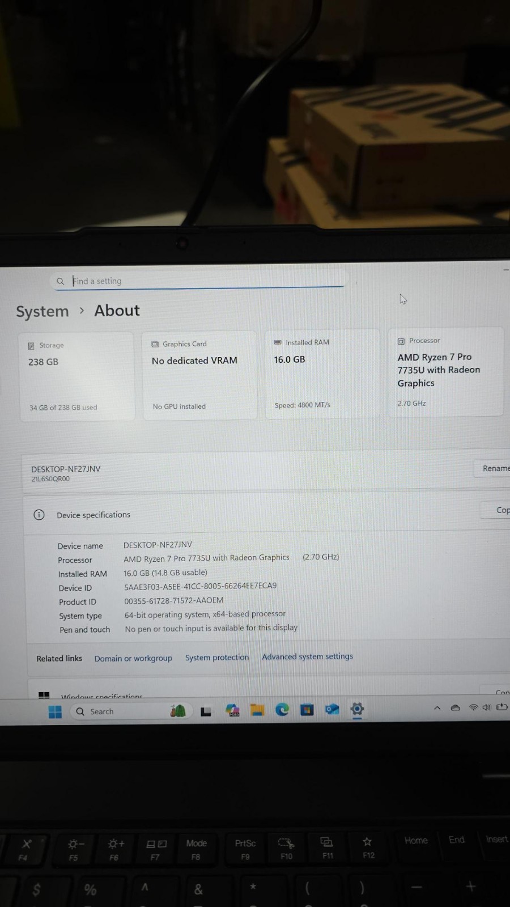The width and height of the screenshot is (510, 907).
Task: Click the 16.0 GB (14.8 GB usable) value
Action: click(165, 573)
